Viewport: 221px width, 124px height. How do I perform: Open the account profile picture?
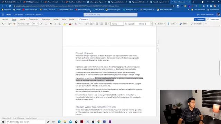[218, 14]
